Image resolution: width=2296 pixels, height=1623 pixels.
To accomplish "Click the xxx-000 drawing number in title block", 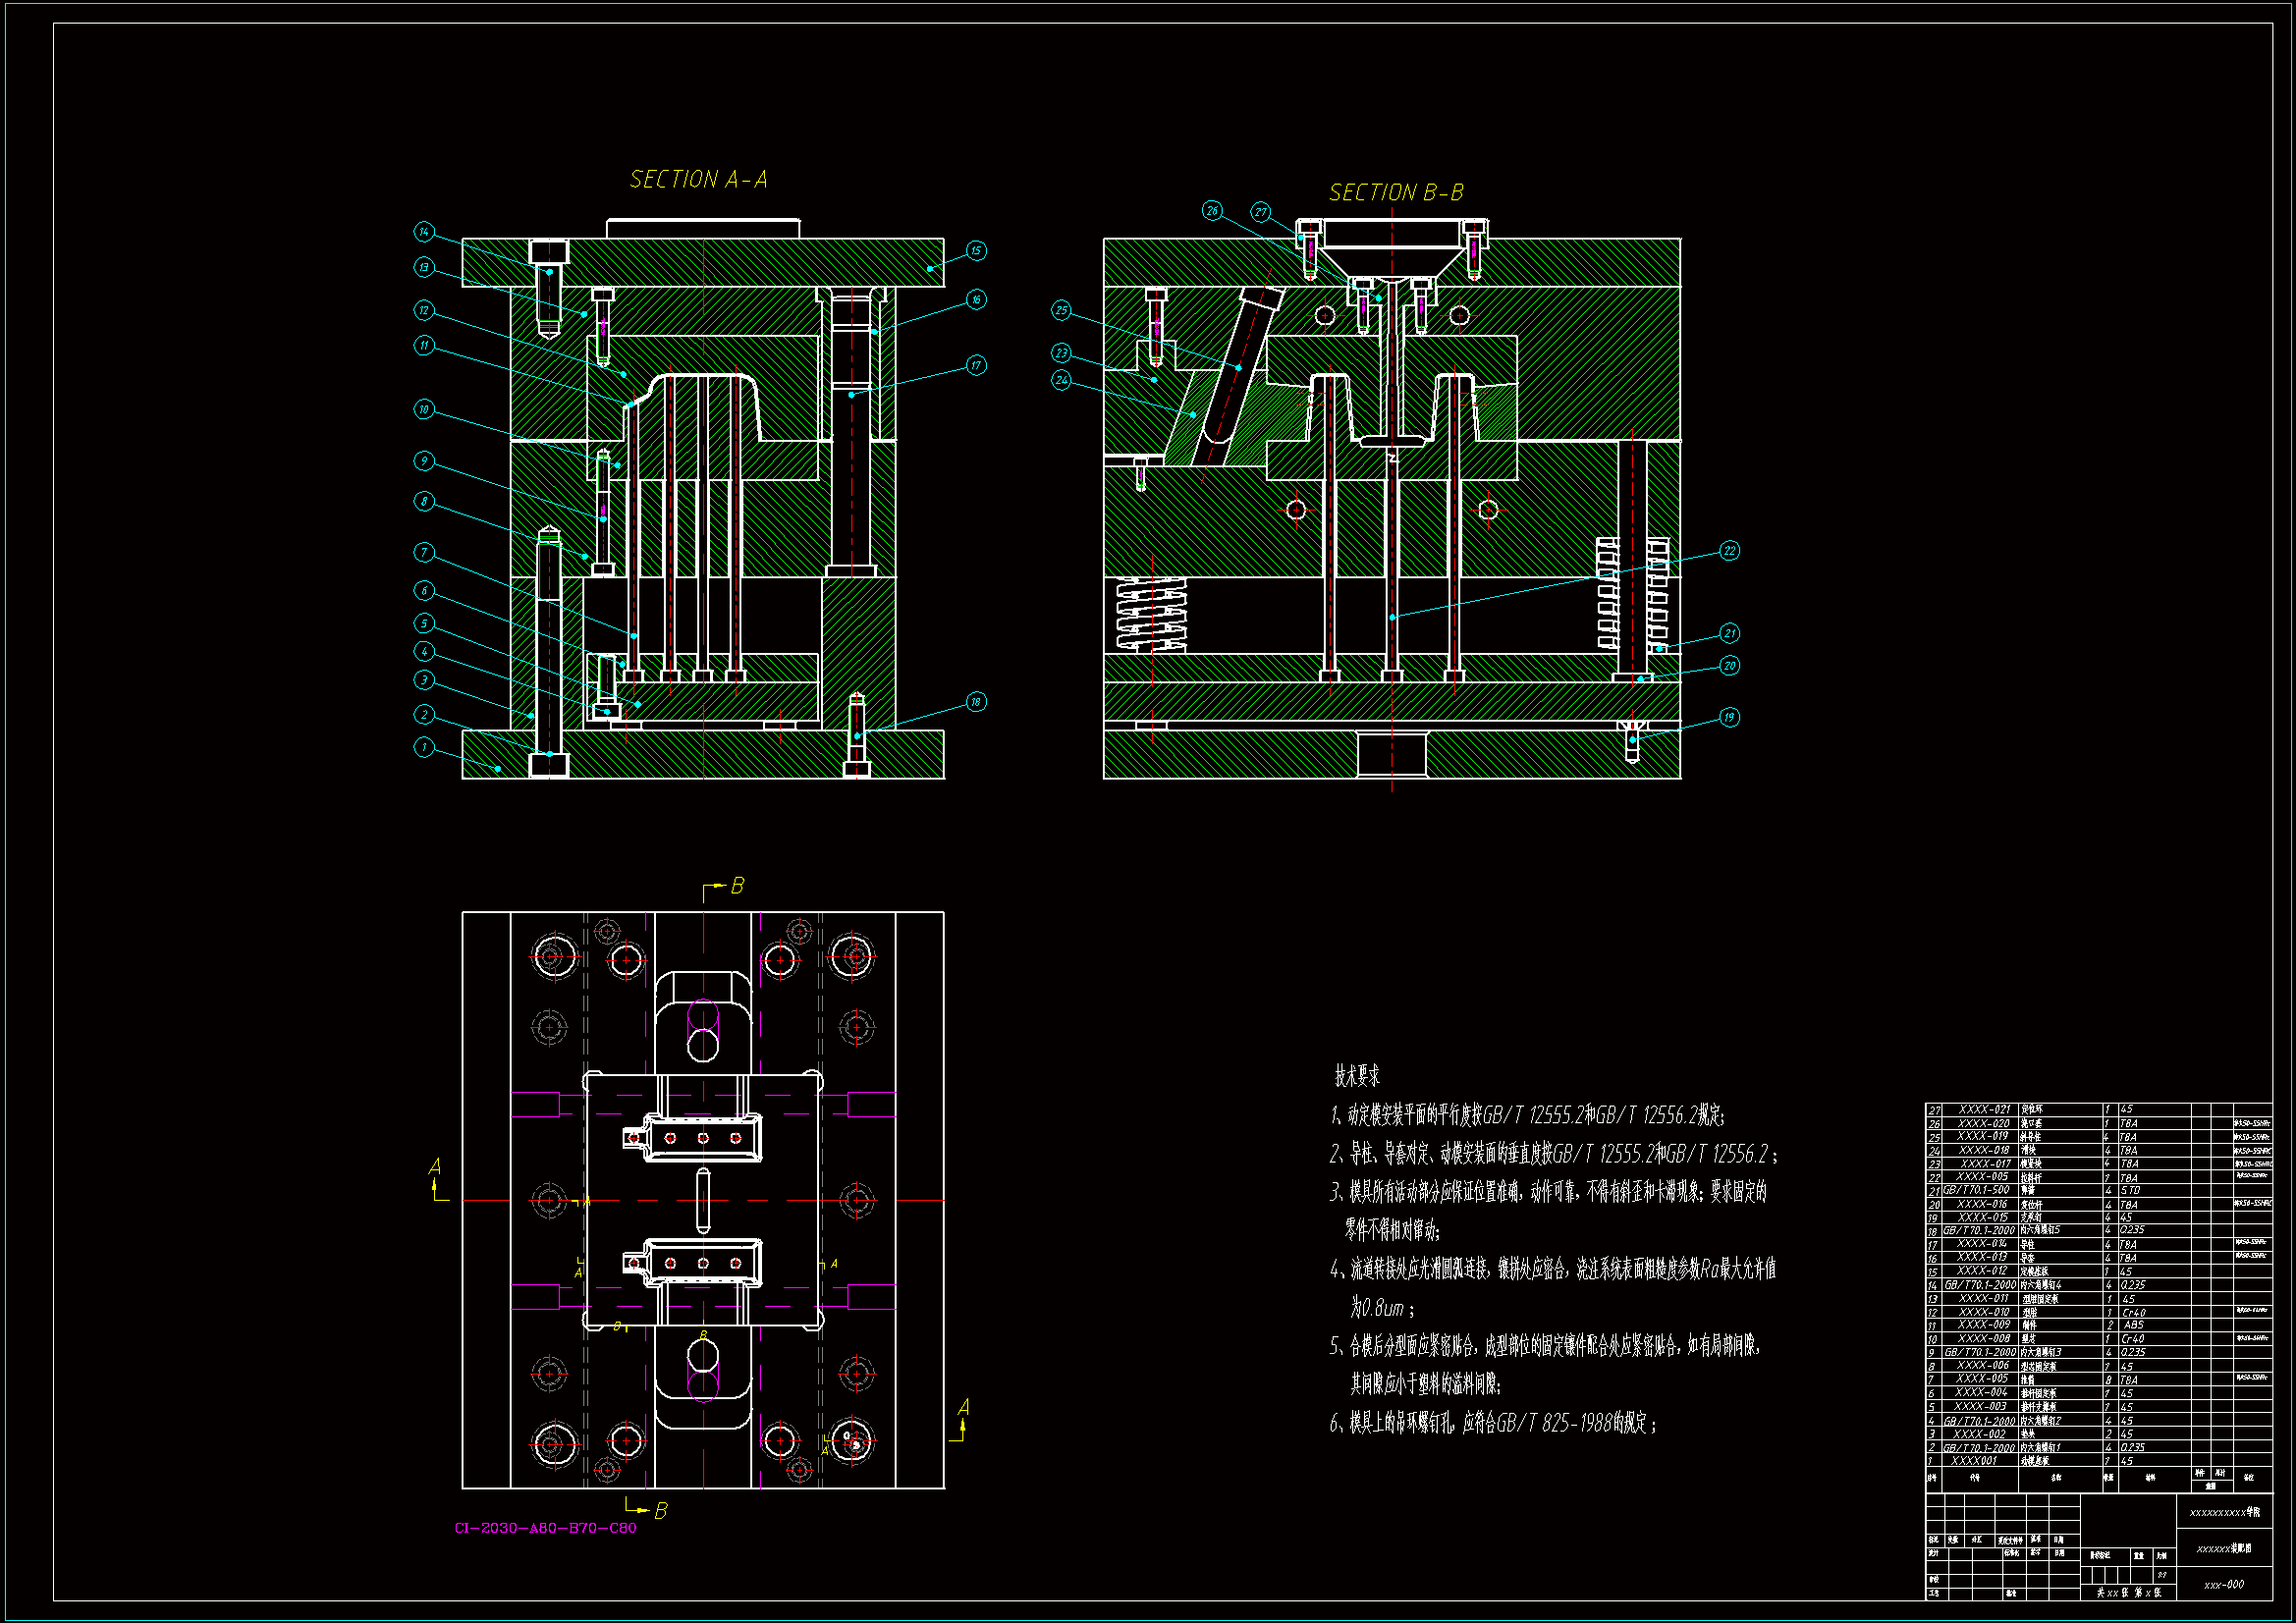I will (2224, 1585).
